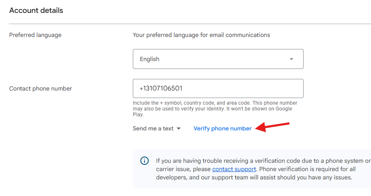Select the "English" text in the language box

149,59
